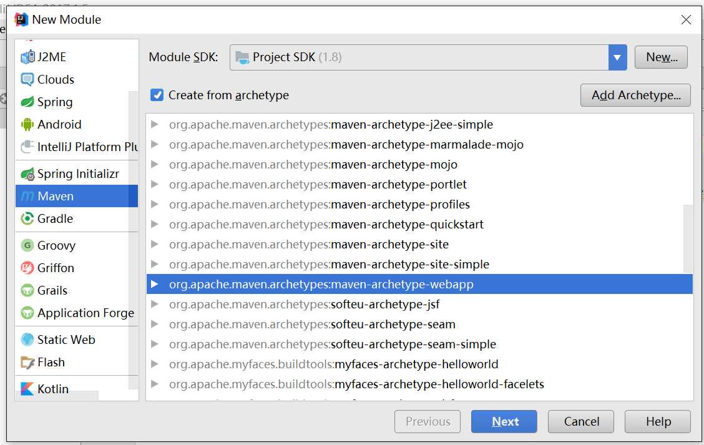The image size is (704, 445).
Task: Click the Cancel button
Action: tap(581, 421)
